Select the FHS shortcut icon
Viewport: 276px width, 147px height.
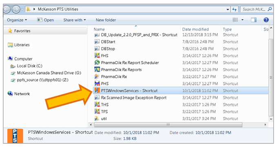97,56
